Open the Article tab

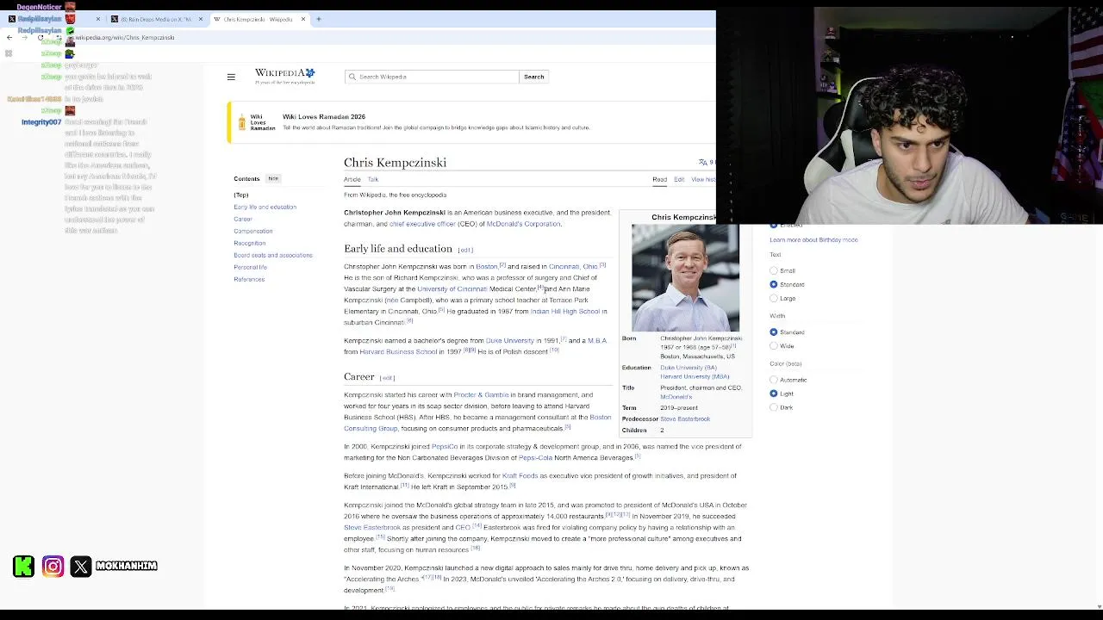point(352,179)
